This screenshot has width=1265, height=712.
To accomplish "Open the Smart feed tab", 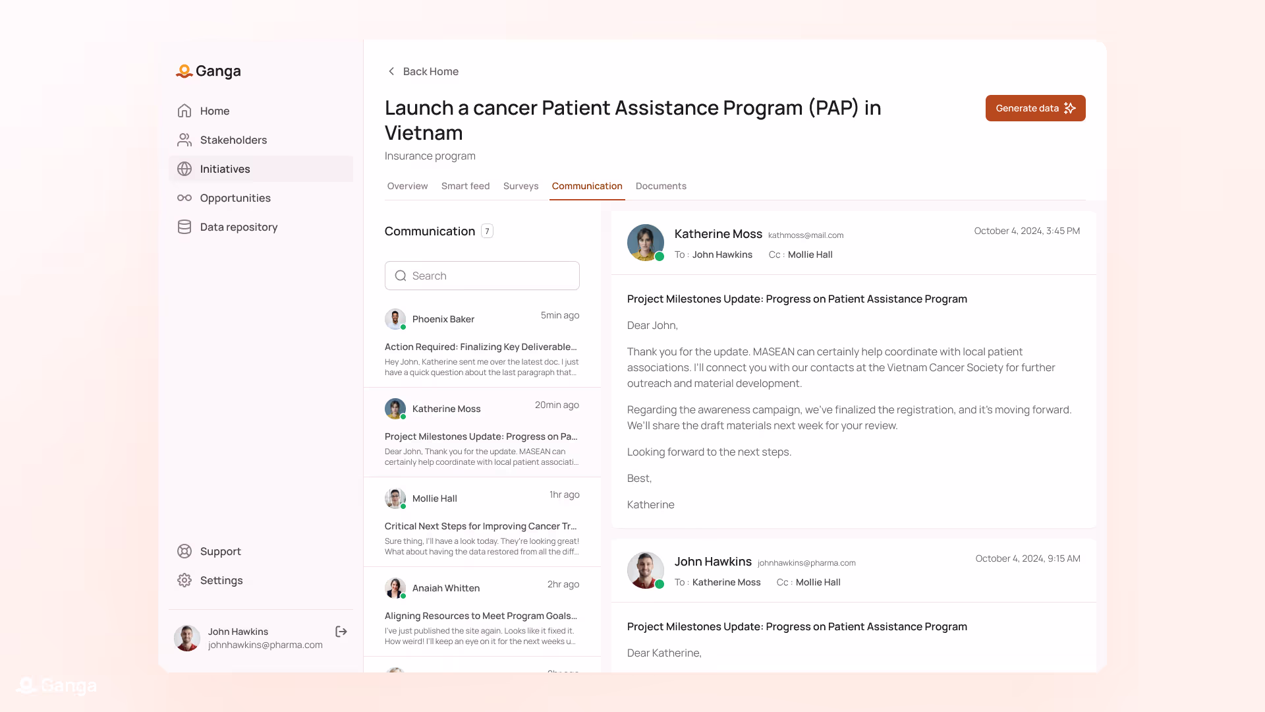I will 466,186.
